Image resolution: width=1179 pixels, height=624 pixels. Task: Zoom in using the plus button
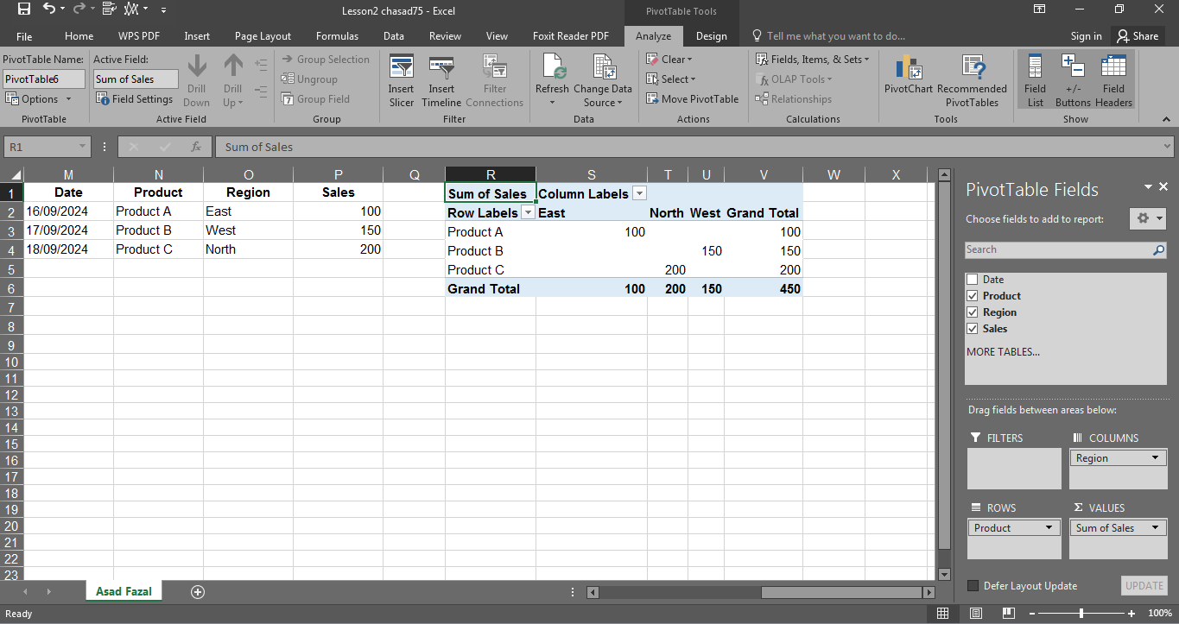1131,614
